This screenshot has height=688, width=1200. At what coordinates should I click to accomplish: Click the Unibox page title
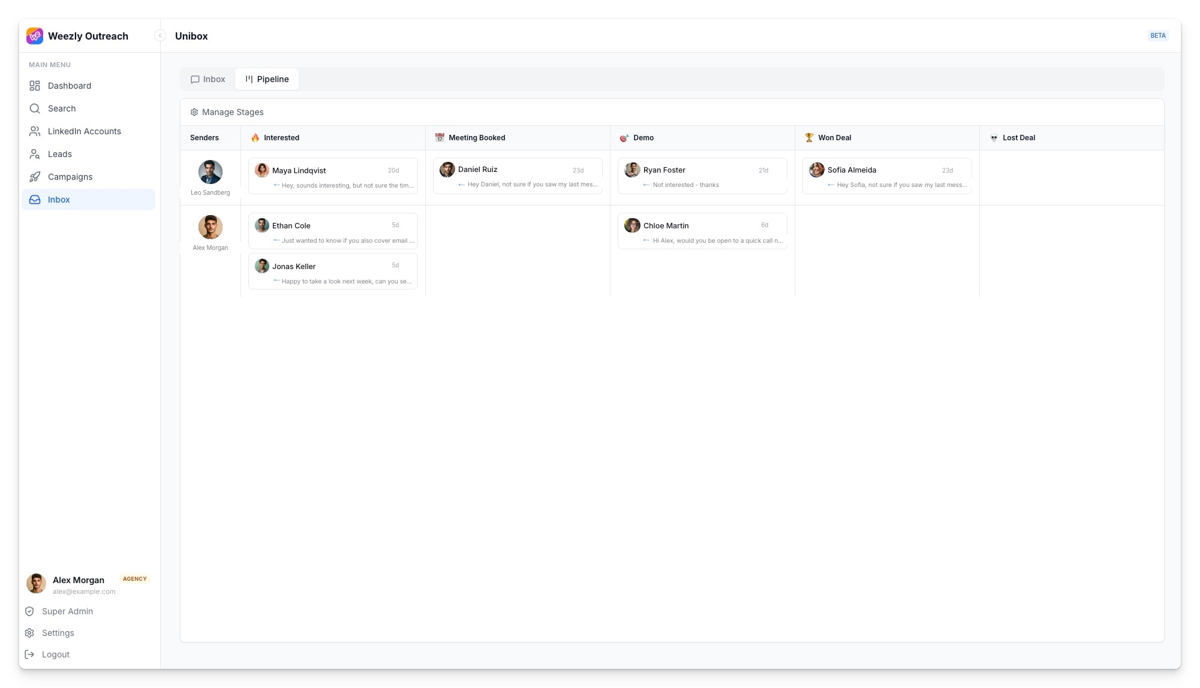[191, 36]
